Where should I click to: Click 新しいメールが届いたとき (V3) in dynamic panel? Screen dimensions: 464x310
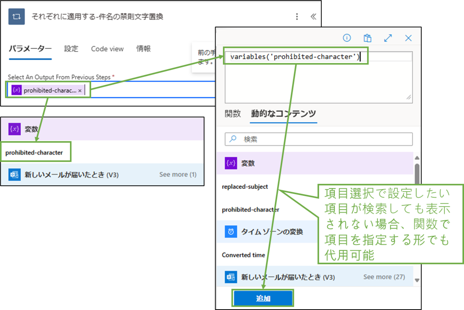coord(288,277)
